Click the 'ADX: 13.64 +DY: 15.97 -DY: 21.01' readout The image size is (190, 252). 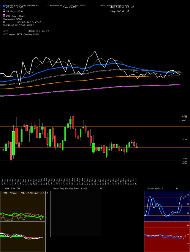(x=25, y=193)
